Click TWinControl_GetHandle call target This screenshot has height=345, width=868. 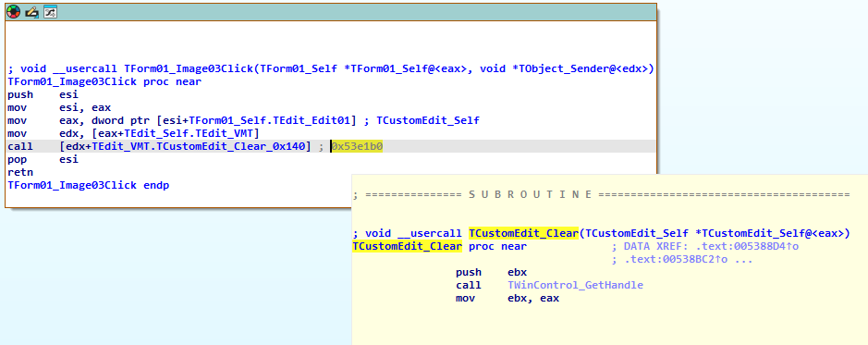[x=575, y=285]
